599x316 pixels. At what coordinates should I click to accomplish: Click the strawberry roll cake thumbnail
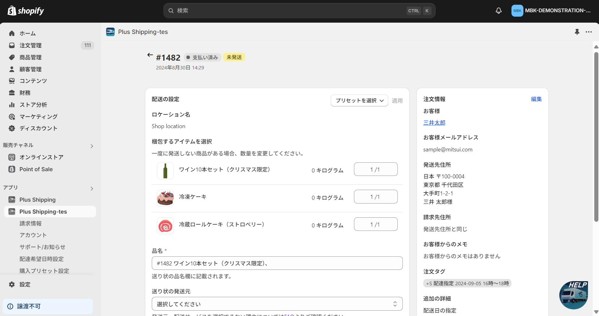165,226
